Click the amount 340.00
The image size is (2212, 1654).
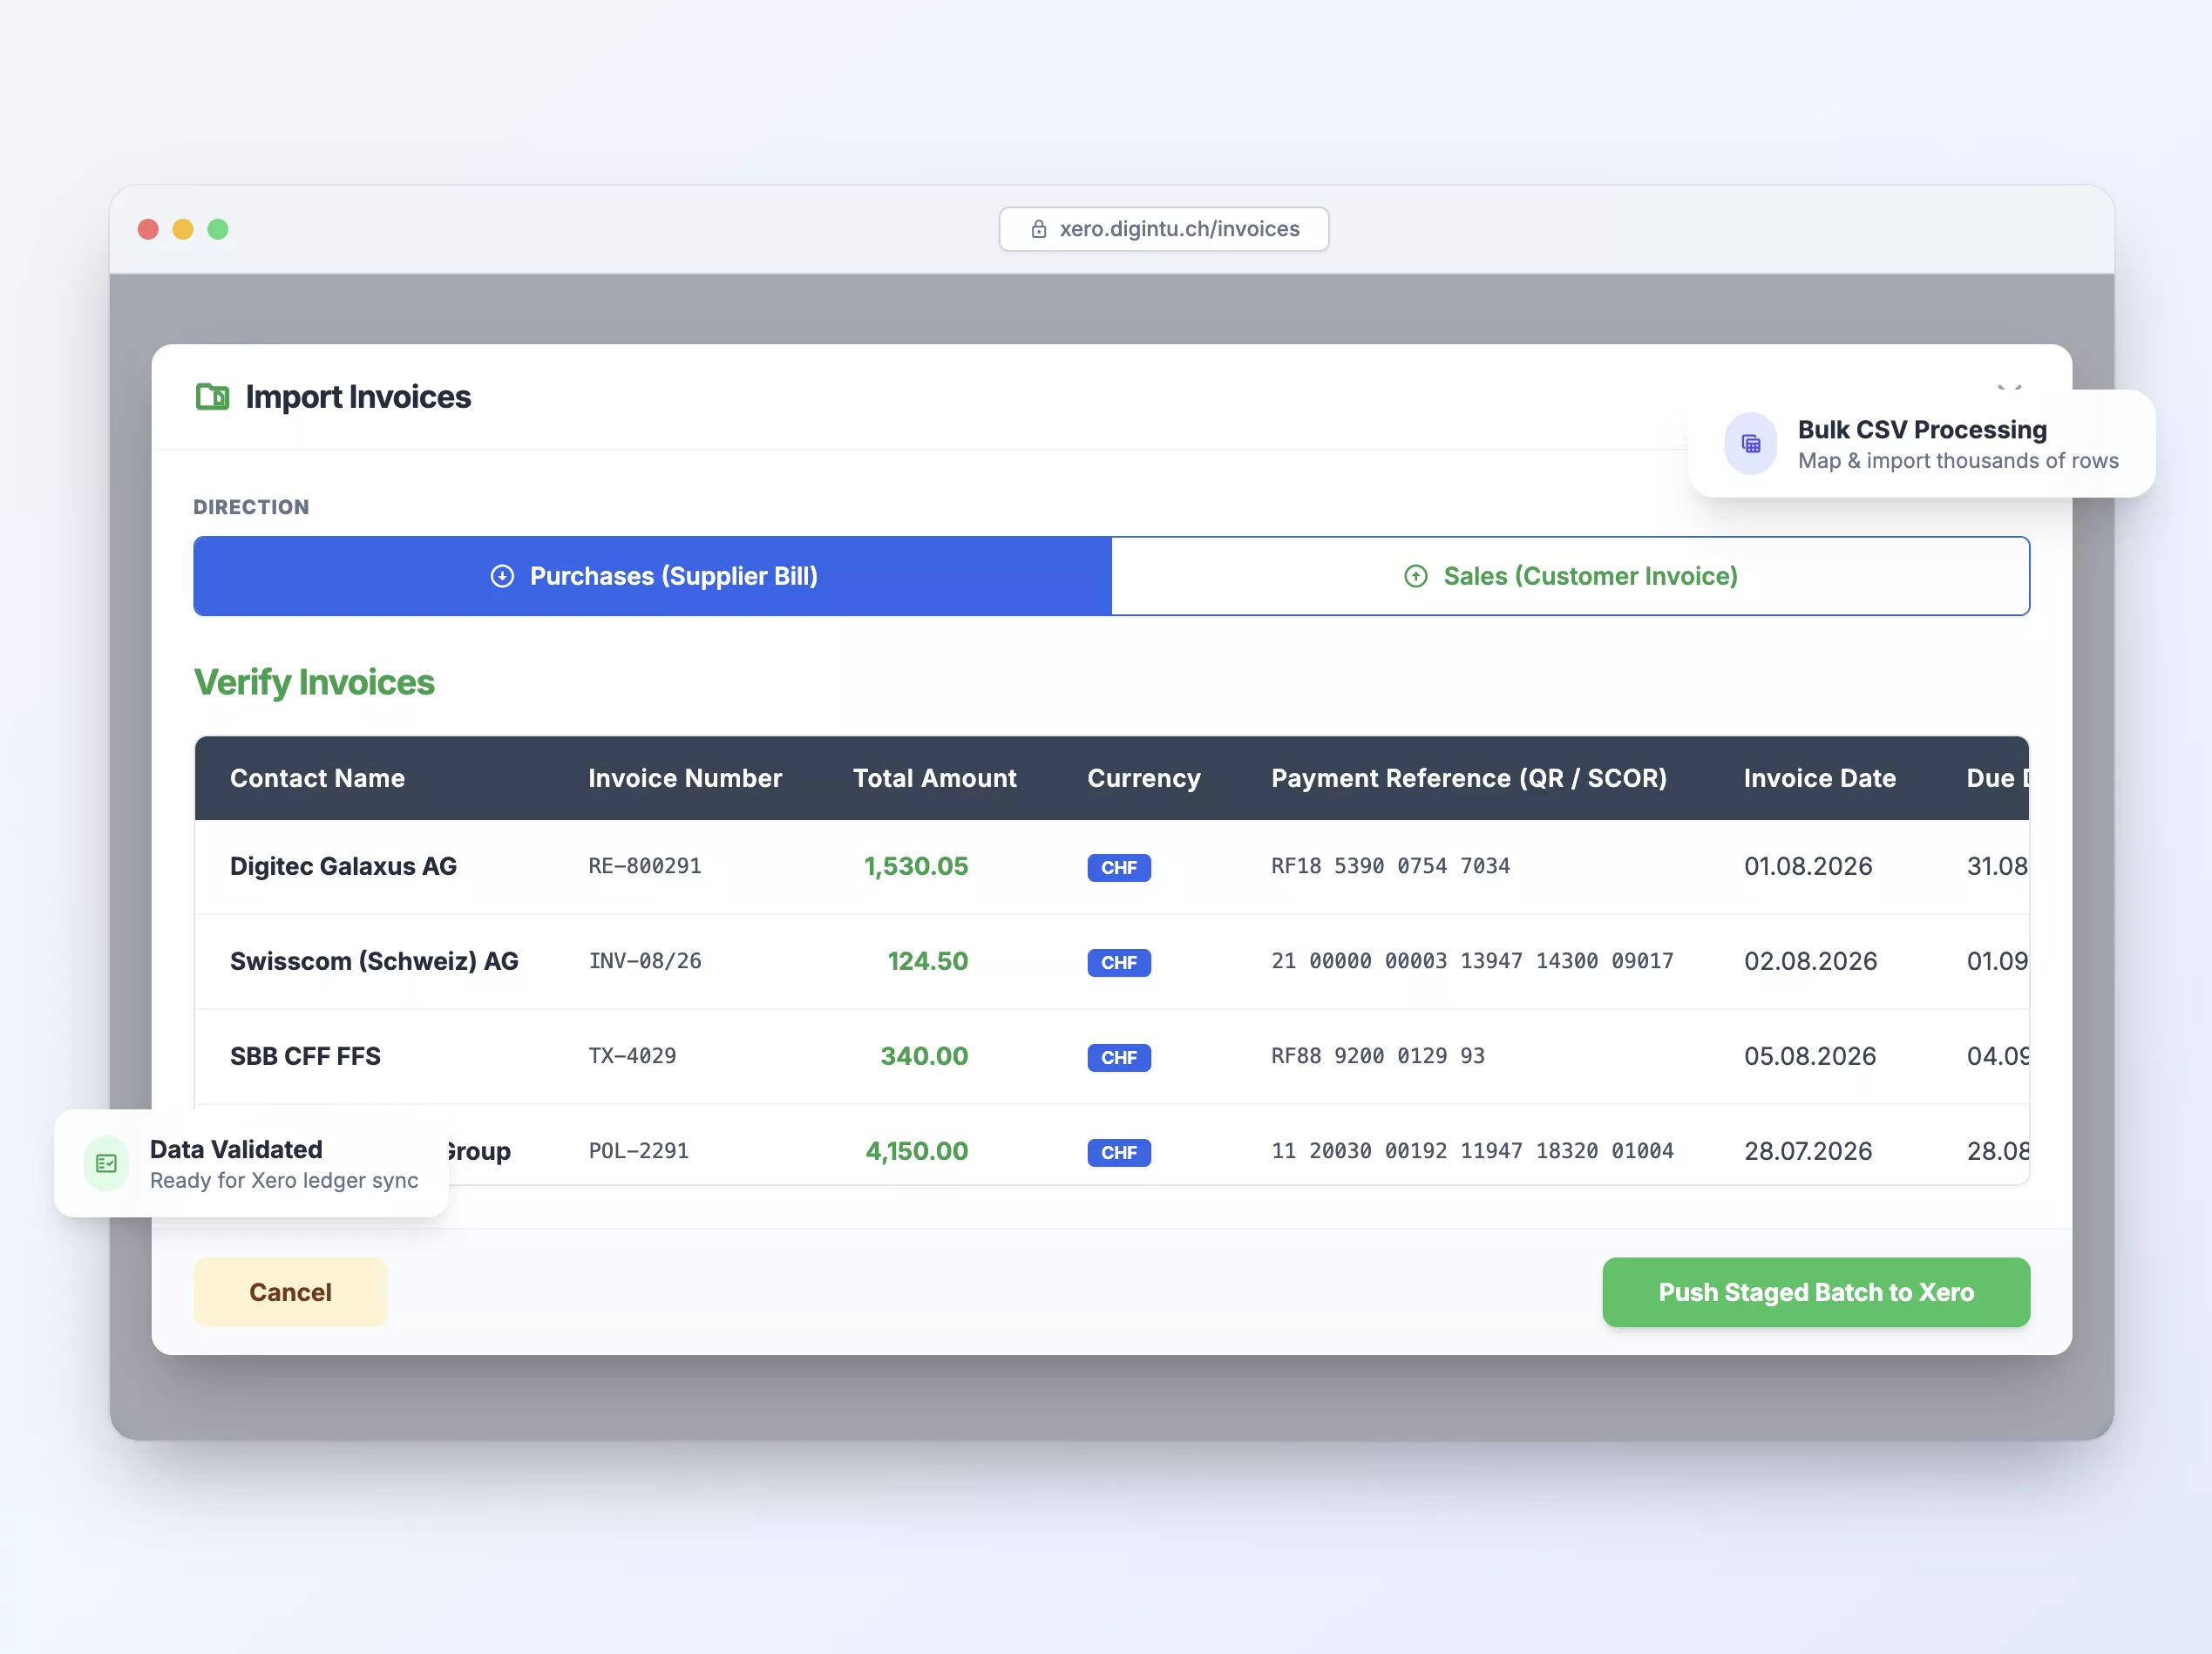pyautogui.click(x=924, y=1056)
